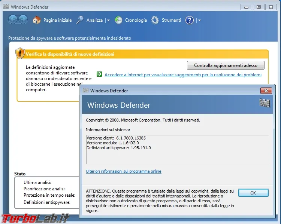Click the About dialog title bar castle icon
The image size is (281, 224).
pyautogui.click(x=85, y=90)
